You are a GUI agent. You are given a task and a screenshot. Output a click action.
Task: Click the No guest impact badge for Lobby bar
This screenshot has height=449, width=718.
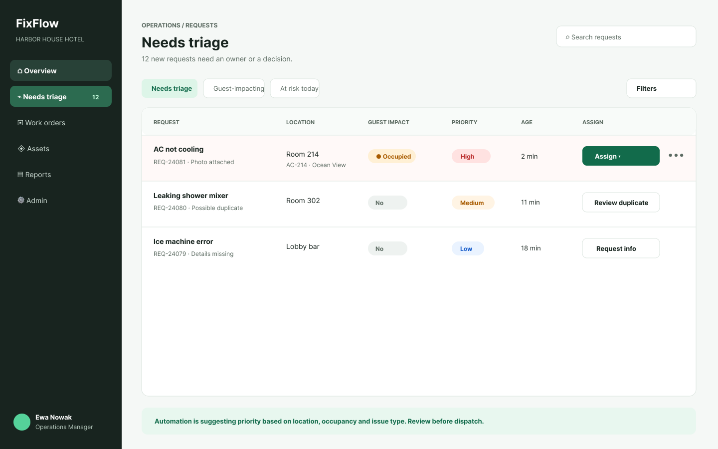387,248
